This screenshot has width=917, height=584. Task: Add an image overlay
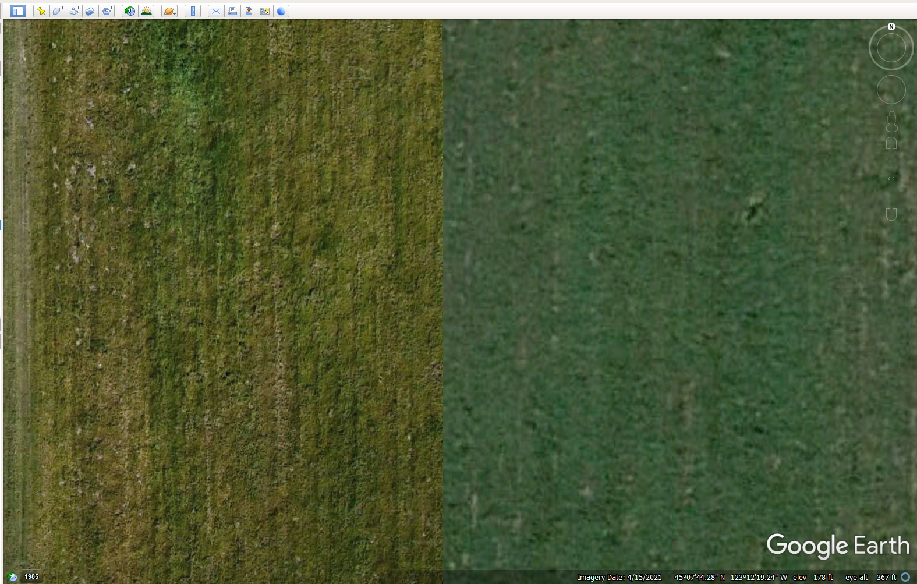90,11
